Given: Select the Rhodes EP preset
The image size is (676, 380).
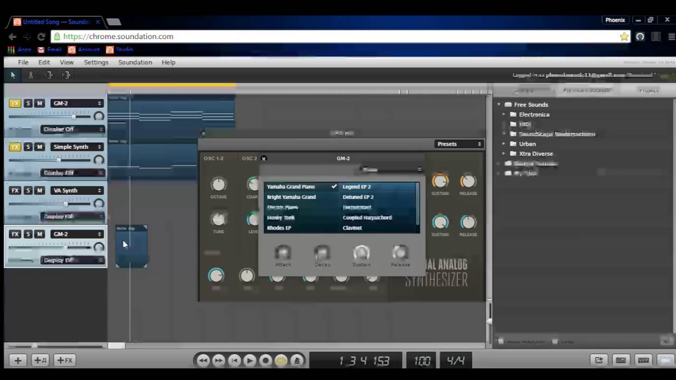Looking at the screenshot, I should 279,228.
